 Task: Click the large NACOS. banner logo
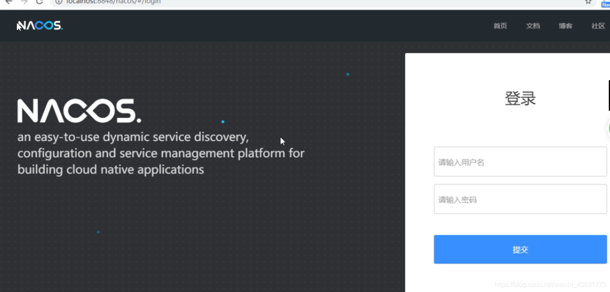(79, 111)
